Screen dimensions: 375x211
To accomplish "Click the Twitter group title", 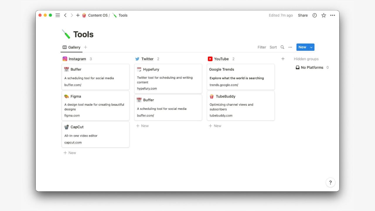I will pos(147,59).
